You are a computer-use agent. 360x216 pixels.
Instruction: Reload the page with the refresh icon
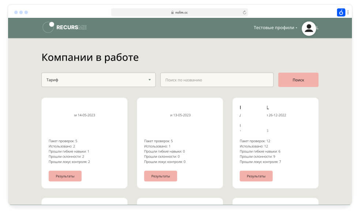(x=244, y=12)
